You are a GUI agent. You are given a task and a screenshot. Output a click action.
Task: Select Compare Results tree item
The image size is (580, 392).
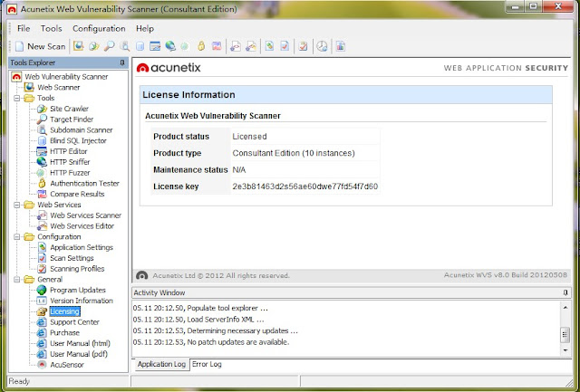tap(77, 195)
